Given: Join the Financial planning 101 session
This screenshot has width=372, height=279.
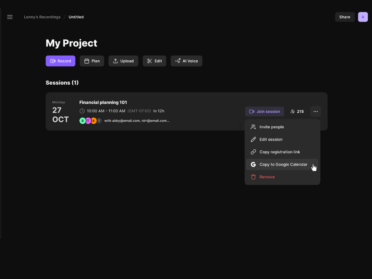Looking at the screenshot, I should [x=264, y=112].
